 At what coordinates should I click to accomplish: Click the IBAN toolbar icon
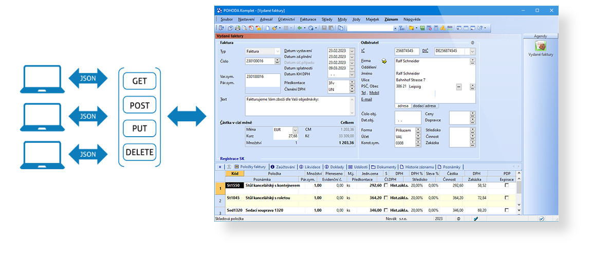tap(450, 28)
